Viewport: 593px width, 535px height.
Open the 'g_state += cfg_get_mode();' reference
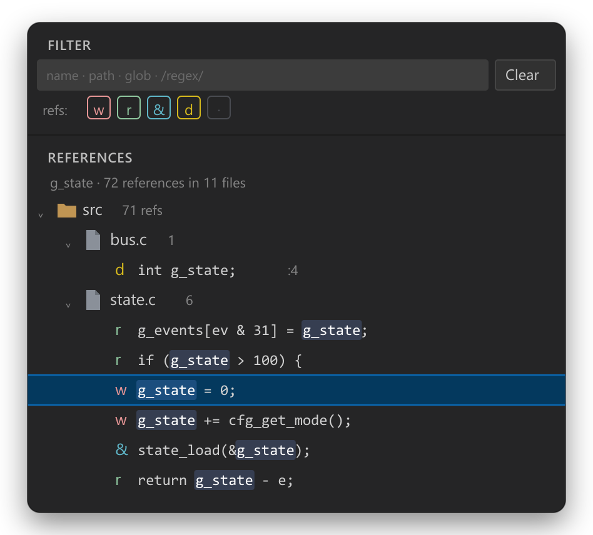pos(296,420)
